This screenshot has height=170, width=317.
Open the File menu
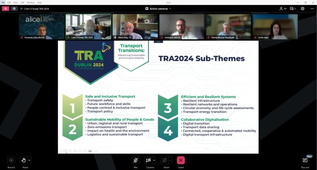[3, 2]
